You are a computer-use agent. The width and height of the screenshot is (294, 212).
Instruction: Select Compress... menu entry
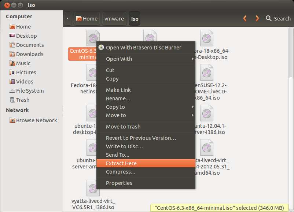[146, 172]
